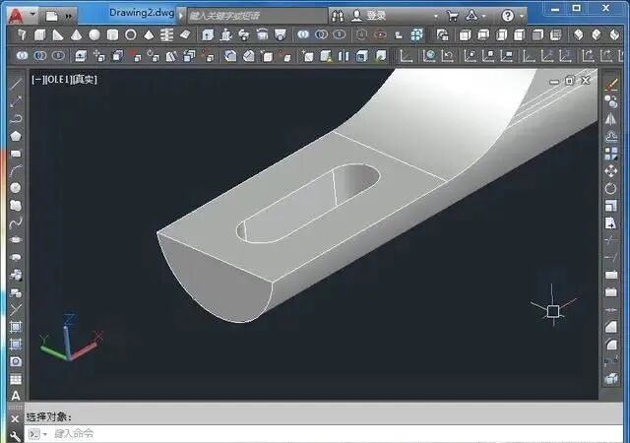630x443 pixels.
Task: Open the AutoCAD application menu logo
Action: click(x=16, y=16)
